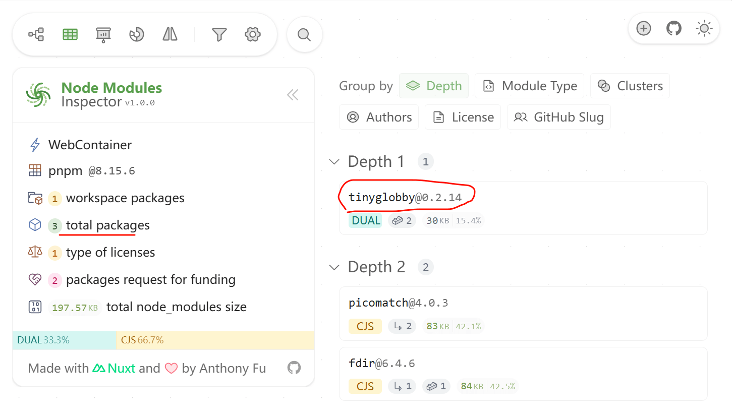Click tinyglobby's dependencies count badge
Viewport: 732px width, 418px height.
pyautogui.click(x=402, y=220)
